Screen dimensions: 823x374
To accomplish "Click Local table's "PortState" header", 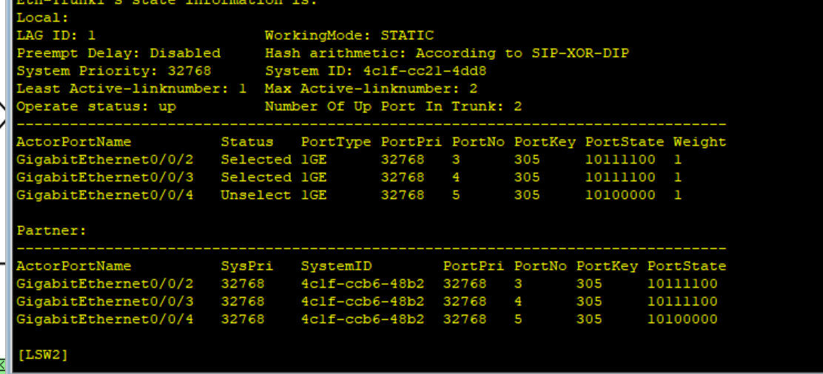I will click(625, 142).
